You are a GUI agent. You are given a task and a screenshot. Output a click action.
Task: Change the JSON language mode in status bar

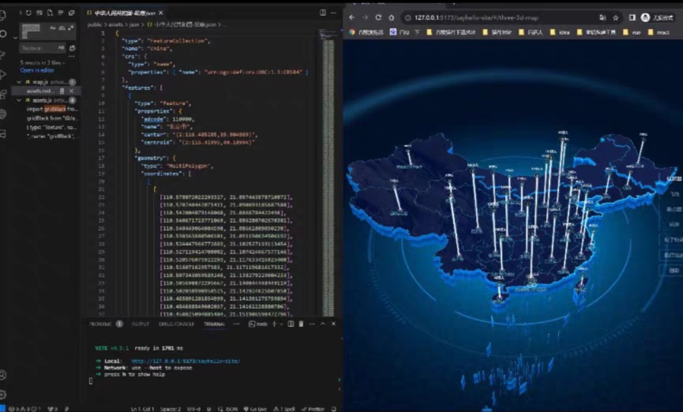[x=231, y=409]
